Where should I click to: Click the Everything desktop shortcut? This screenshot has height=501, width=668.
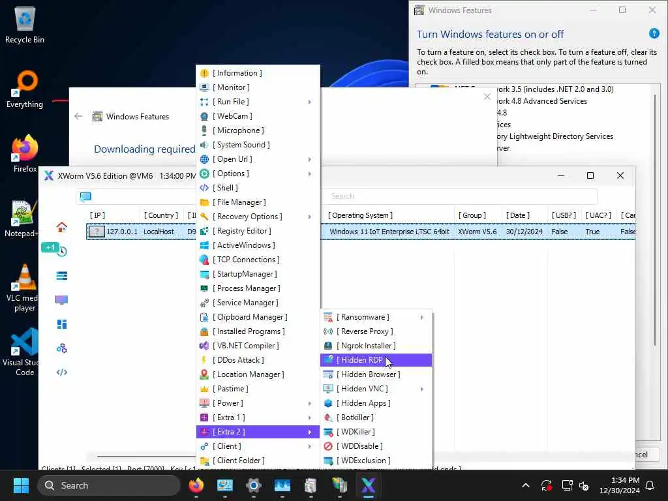tap(25, 90)
